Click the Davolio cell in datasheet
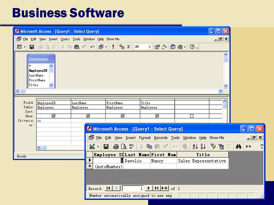The width and height of the screenshot is (274, 205). [x=137, y=161]
